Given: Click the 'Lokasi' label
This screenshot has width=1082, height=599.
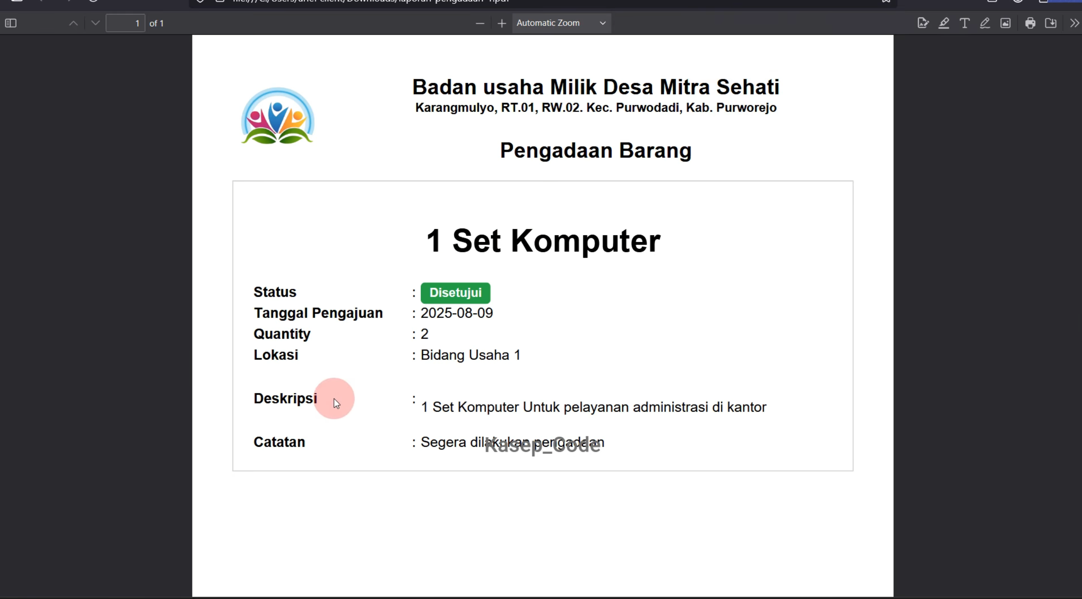Looking at the screenshot, I should (276, 355).
